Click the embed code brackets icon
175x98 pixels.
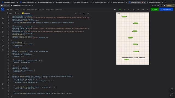click(x=143, y=10)
